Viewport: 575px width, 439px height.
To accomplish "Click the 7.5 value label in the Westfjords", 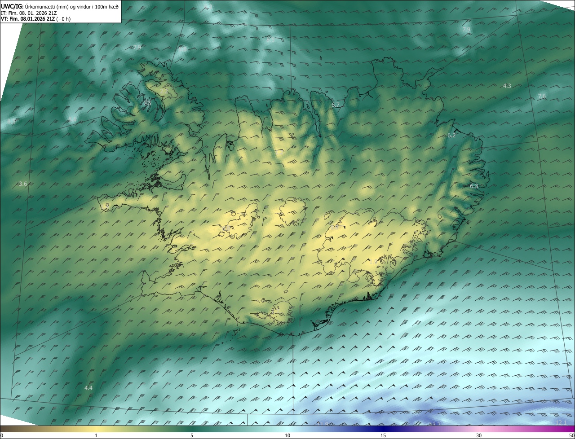I will 147,103.
